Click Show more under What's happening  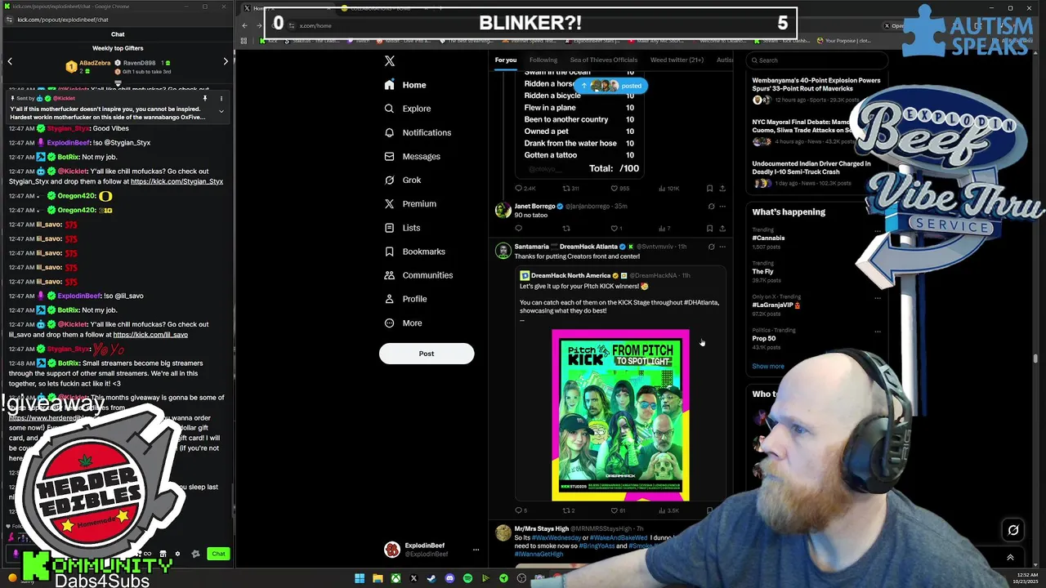pos(768,367)
